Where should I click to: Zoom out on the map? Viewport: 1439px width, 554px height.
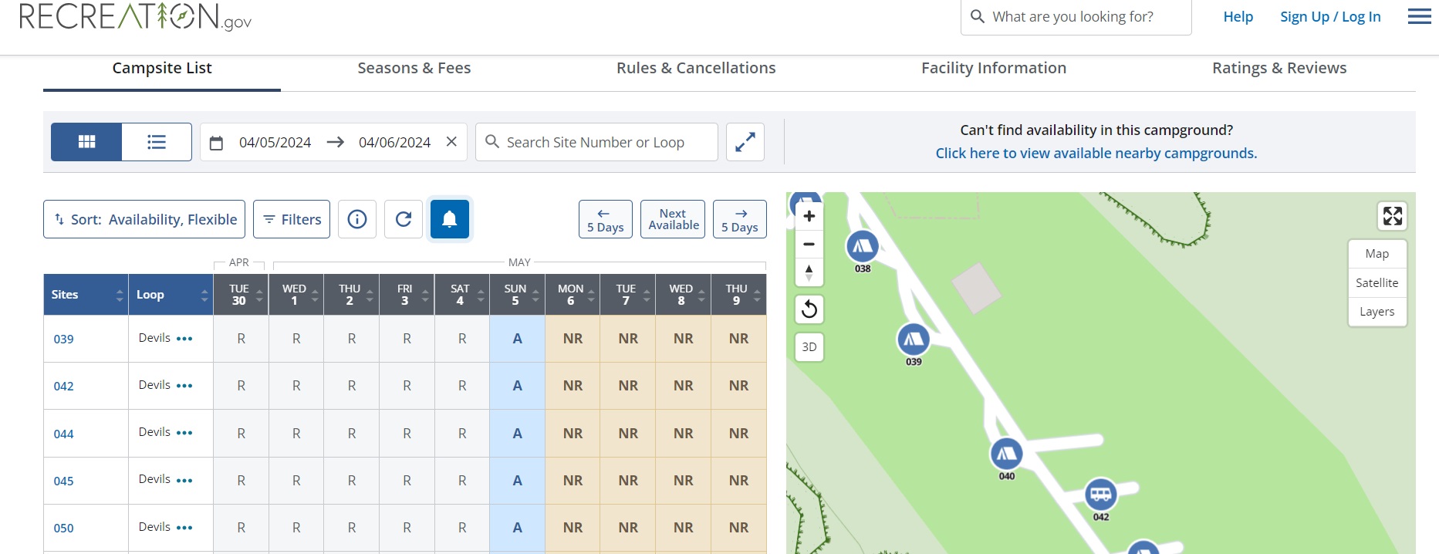(809, 244)
